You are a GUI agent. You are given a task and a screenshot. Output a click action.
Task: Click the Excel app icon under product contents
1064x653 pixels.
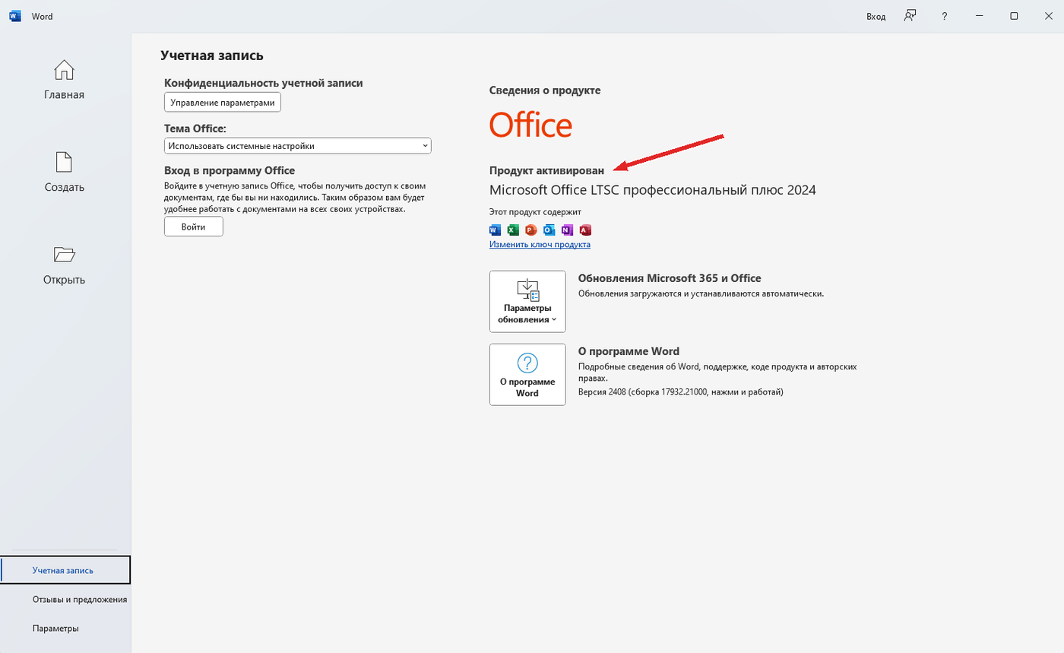[513, 230]
